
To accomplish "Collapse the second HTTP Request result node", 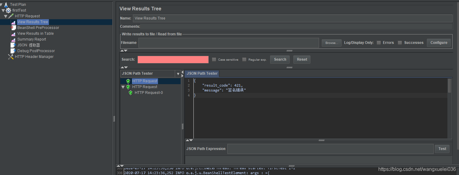I will point(123,87).
